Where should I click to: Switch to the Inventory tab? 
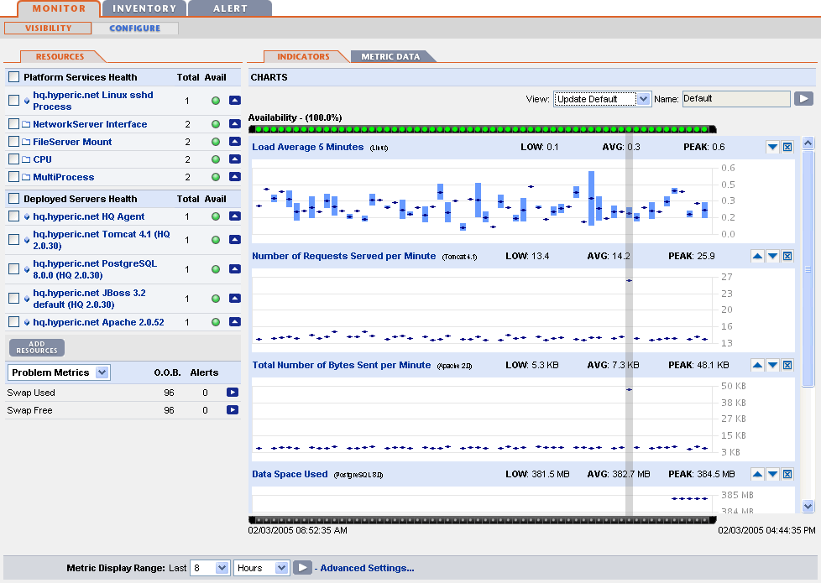pos(144,8)
